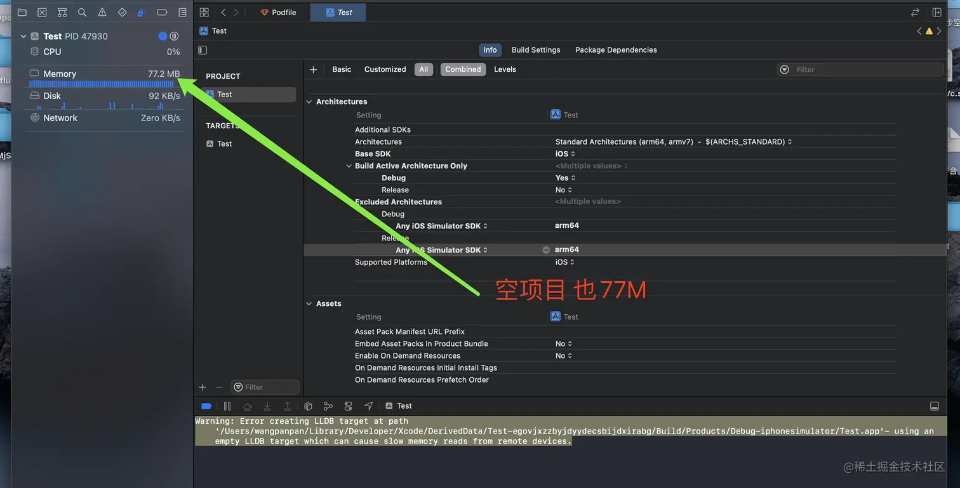Screen dimensions: 960x488
Task: Add an editor pane on the right
Action: [x=937, y=12]
